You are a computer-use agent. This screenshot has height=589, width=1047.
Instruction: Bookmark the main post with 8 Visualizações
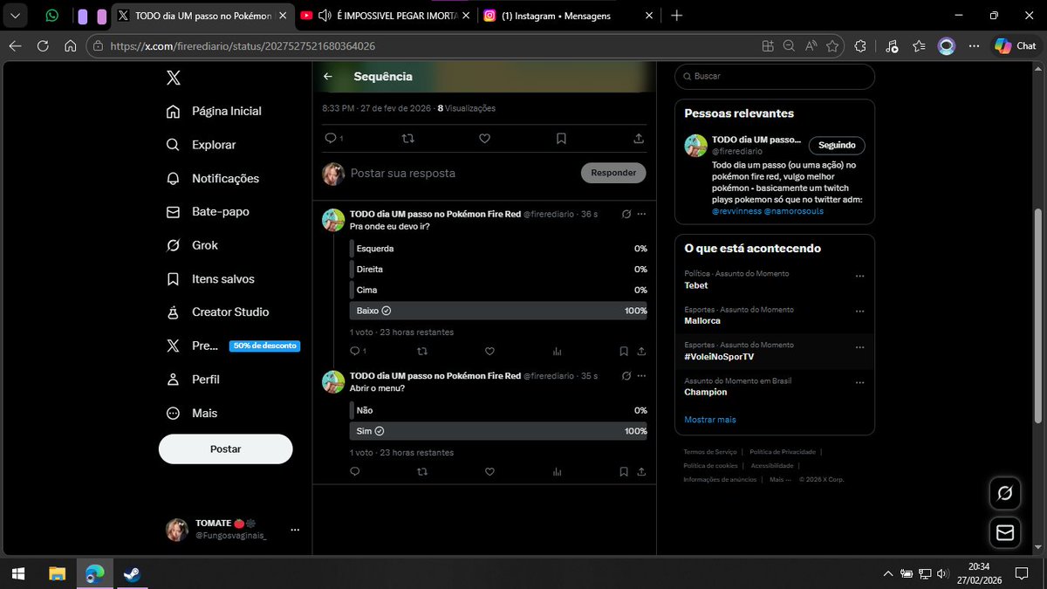pos(561,138)
